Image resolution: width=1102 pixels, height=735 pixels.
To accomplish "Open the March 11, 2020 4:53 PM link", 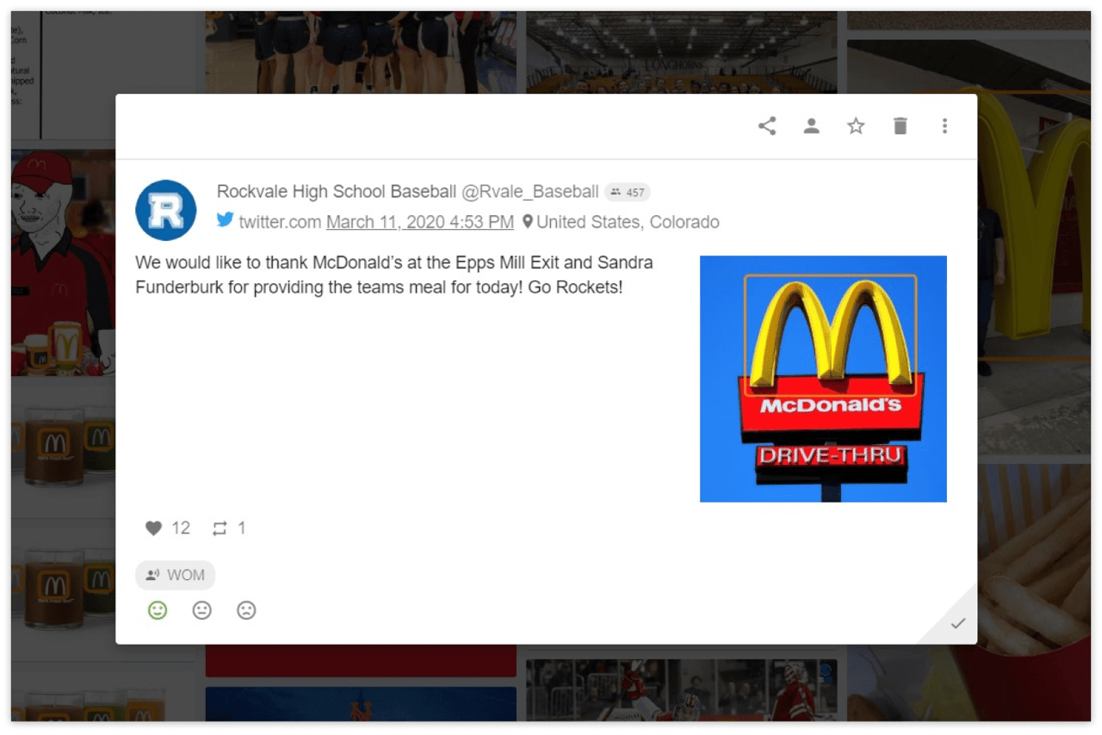I will coord(419,222).
